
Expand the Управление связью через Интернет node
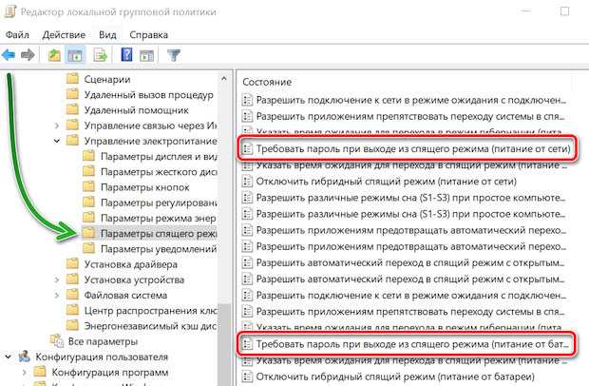(x=57, y=125)
